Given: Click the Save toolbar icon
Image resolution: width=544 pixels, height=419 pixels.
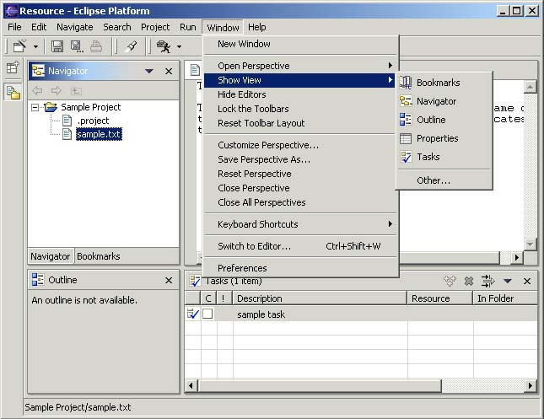Looking at the screenshot, I should (x=57, y=46).
